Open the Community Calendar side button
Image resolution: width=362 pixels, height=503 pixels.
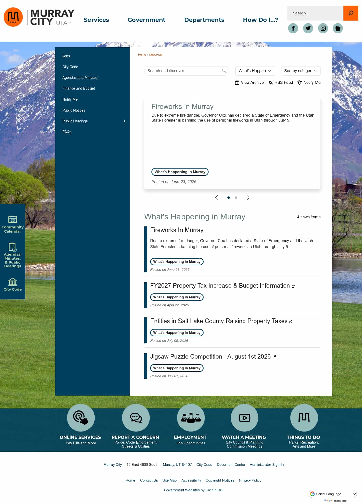13,224
